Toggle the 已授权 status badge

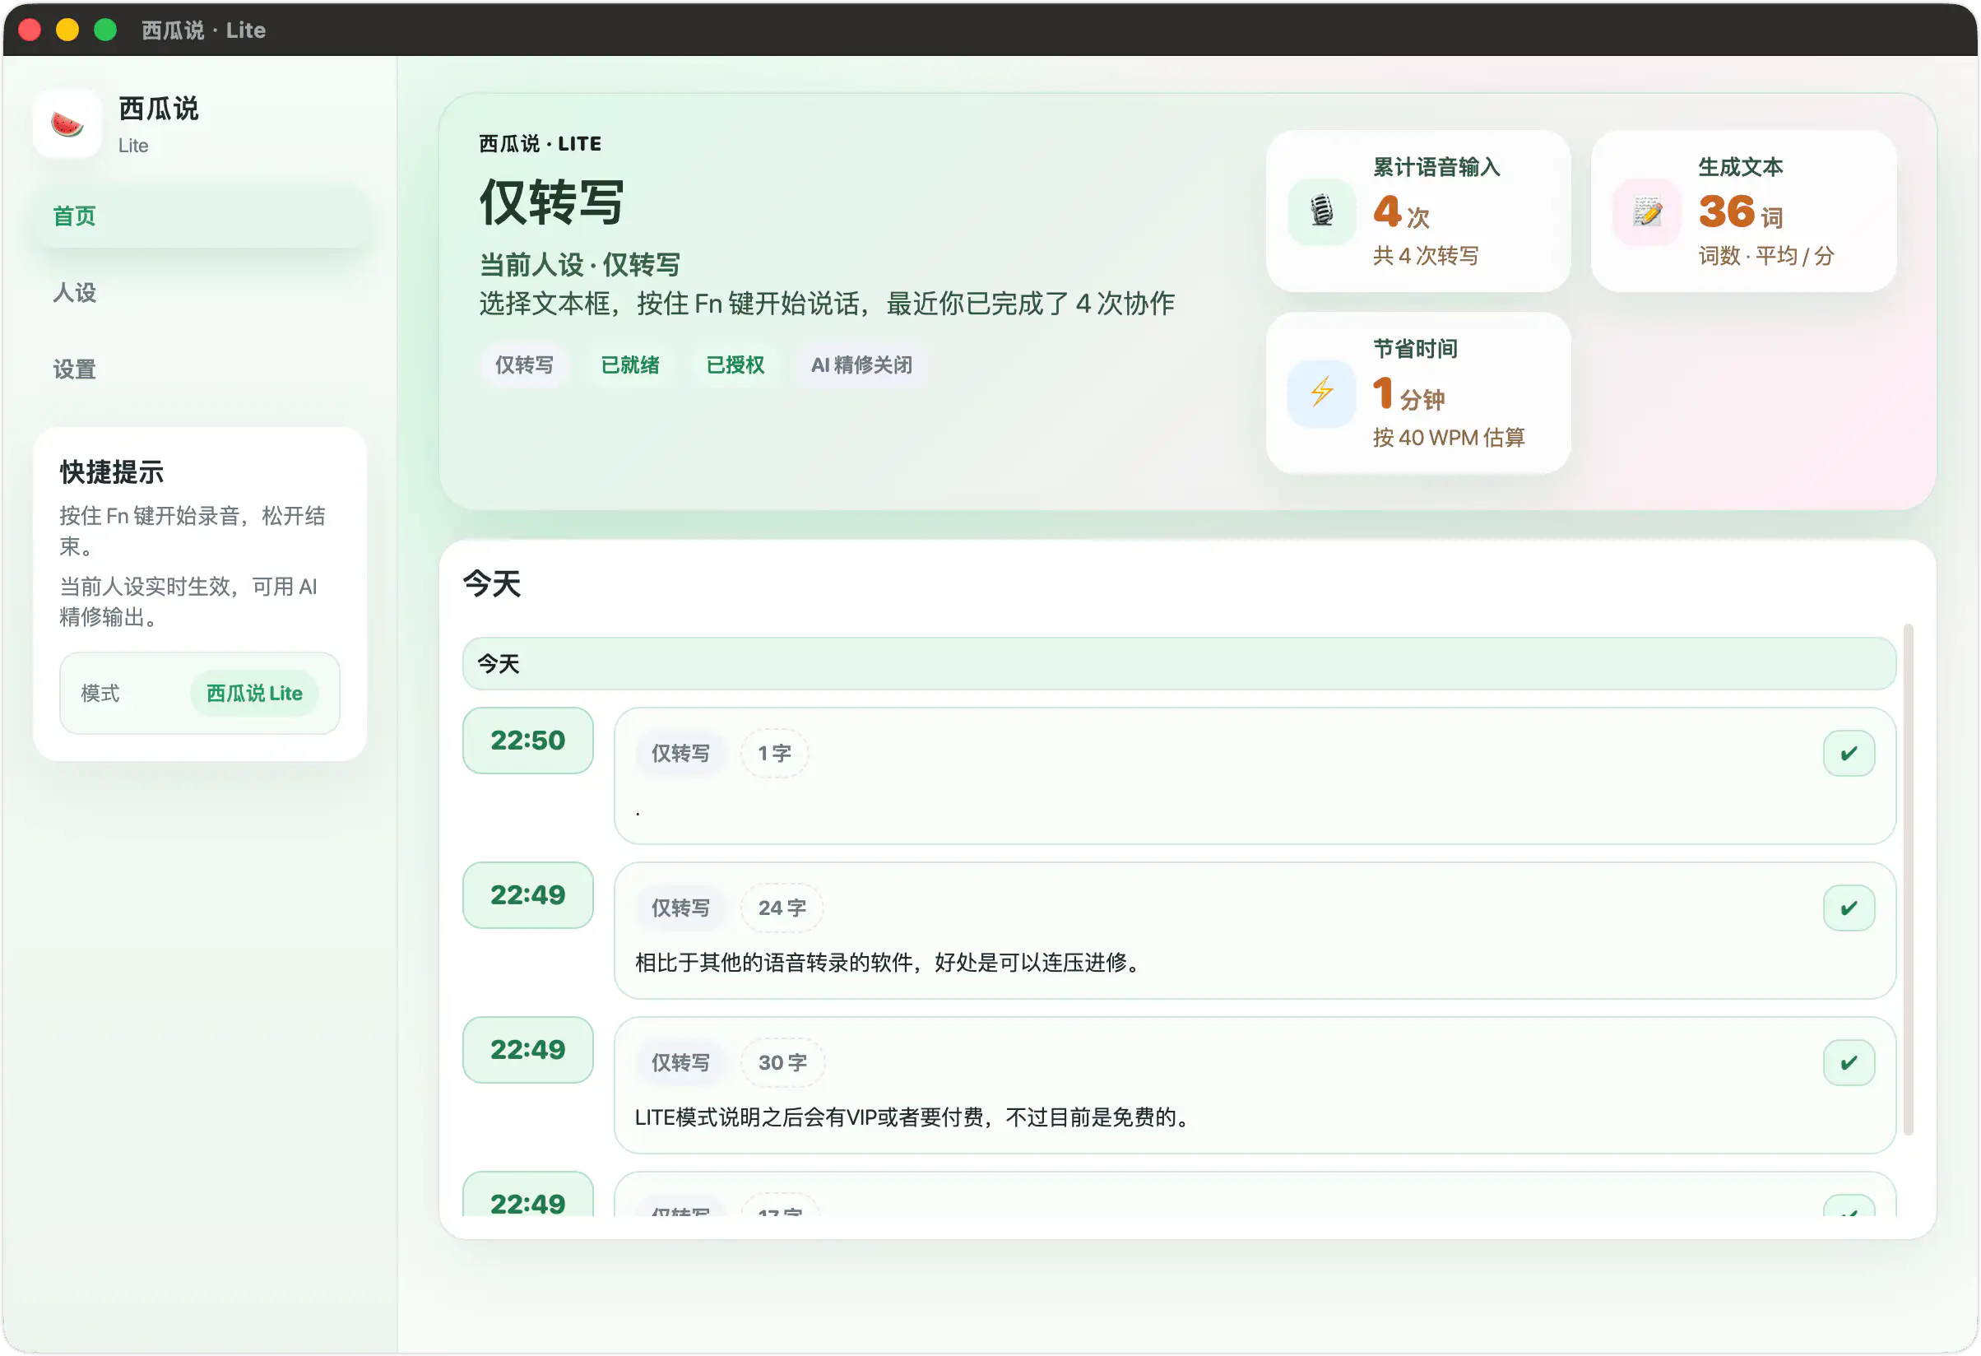[735, 365]
